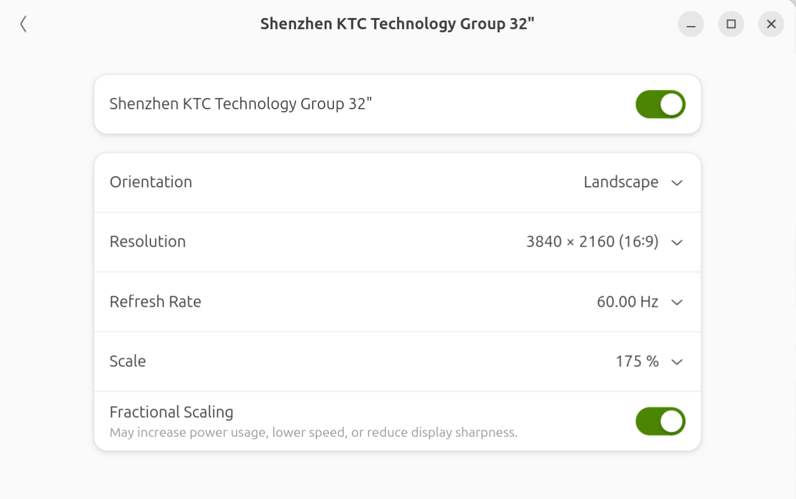Viewport: 796px width, 499px height.
Task: Select the Landscape orientation value
Action: 621,182
